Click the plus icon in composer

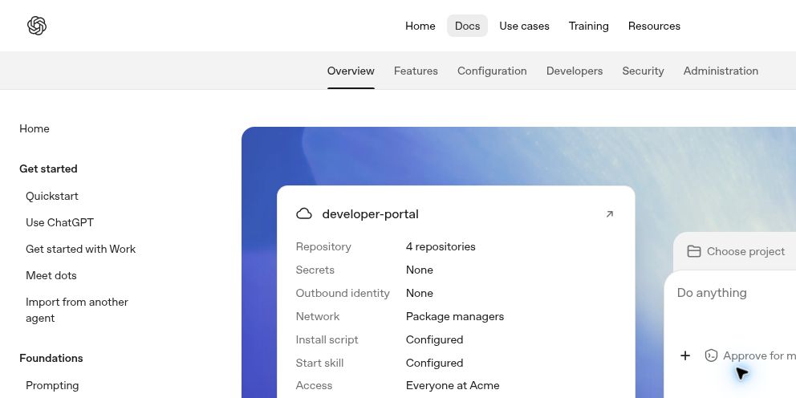[x=684, y=355]
